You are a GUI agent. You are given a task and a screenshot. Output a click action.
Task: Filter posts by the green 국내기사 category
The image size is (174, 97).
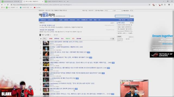68,39
